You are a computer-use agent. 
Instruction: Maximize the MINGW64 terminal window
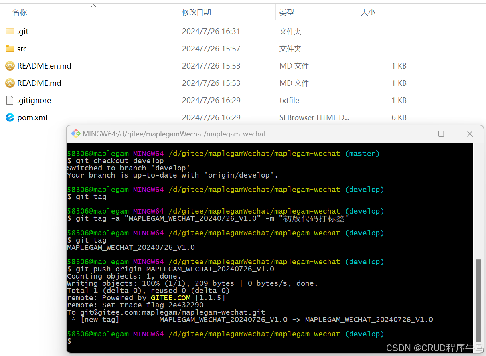[x=441, y=134]
